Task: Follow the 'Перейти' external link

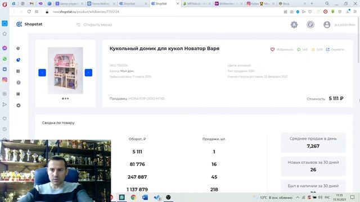Action: click(x=335, y=49)
